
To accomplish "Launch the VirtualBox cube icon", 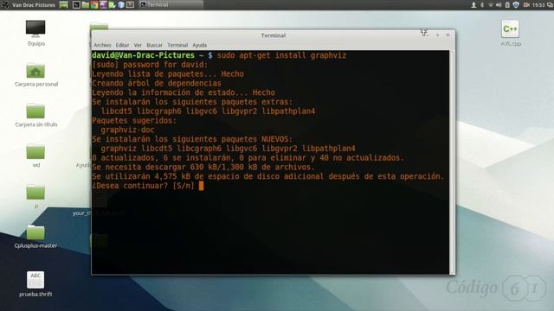I will (121, 5).
